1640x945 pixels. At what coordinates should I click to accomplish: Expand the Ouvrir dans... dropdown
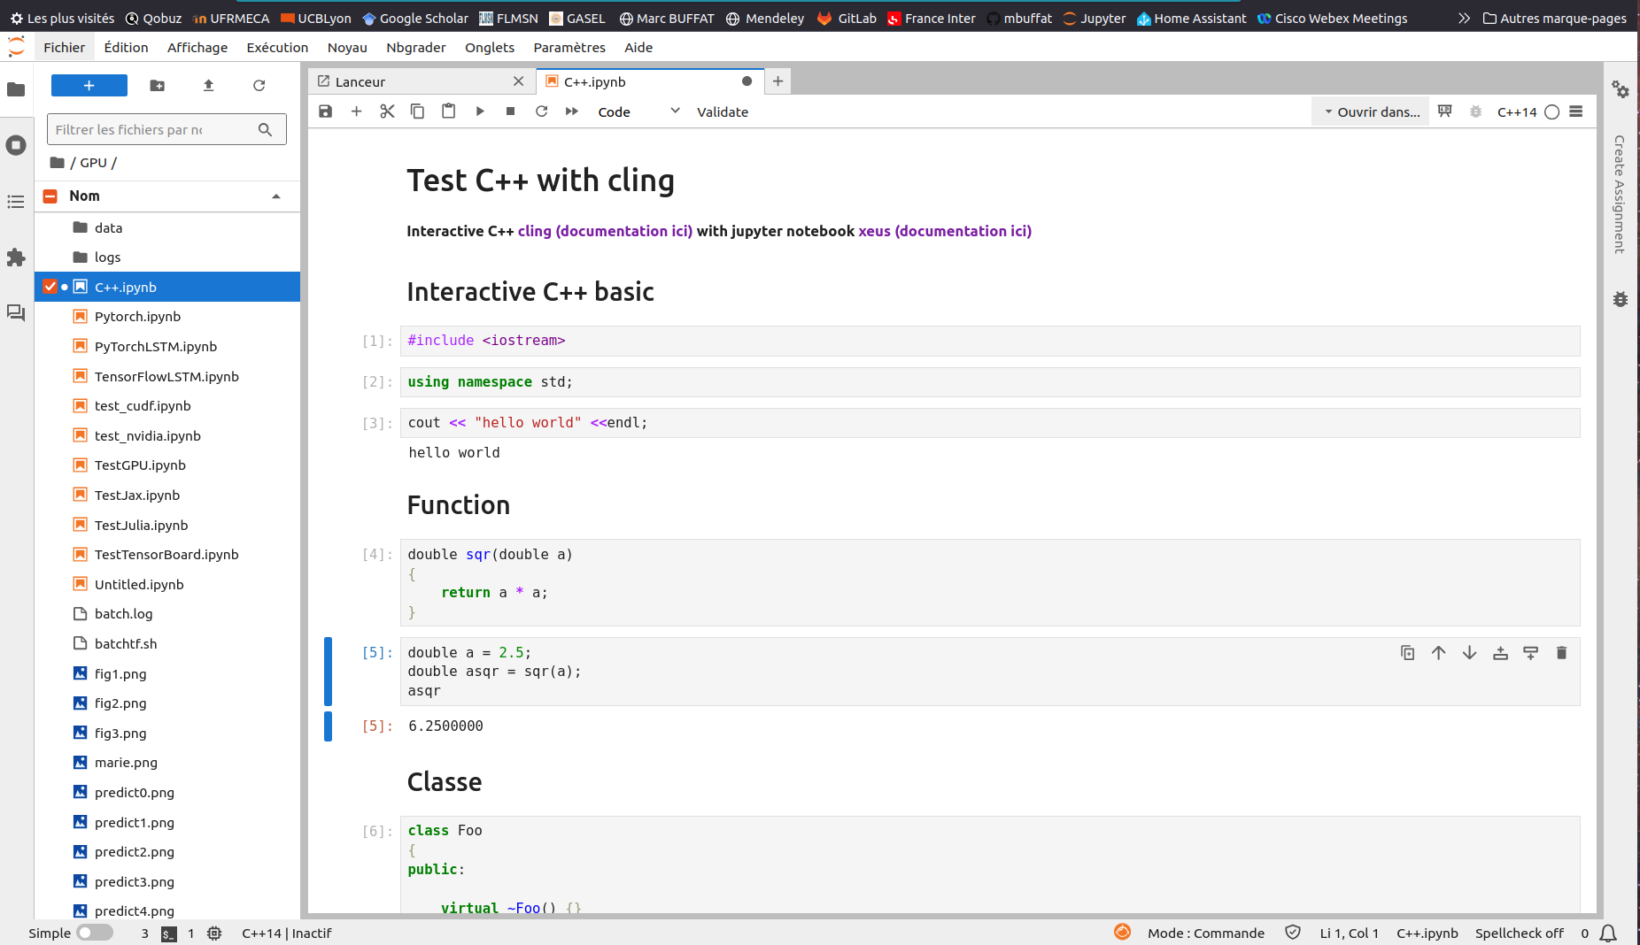point(1371,111)
